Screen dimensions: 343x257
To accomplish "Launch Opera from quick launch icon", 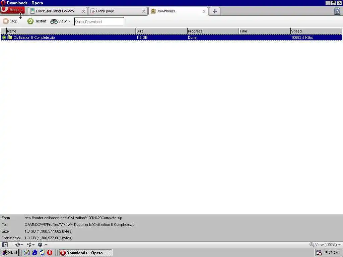I will point(50,253).
